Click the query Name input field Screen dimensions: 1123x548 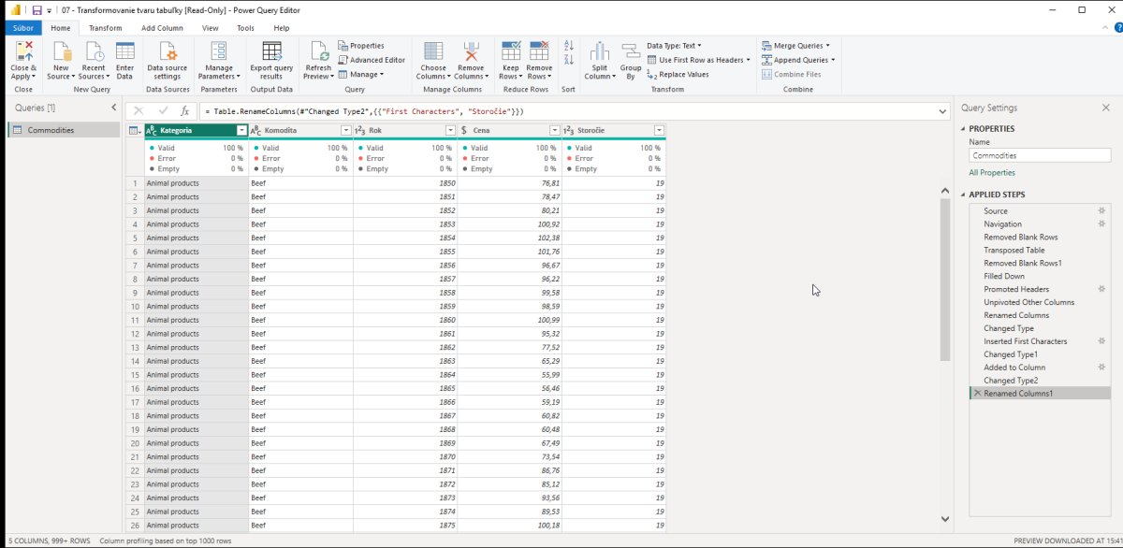tap(1039, 156)
